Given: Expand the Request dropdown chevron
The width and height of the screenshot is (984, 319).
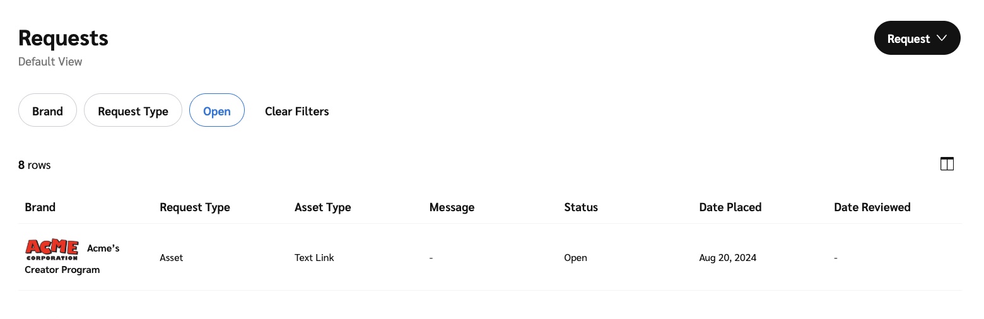Looking at the screenshot, I should pyautogui.click(x=942, y=38).
